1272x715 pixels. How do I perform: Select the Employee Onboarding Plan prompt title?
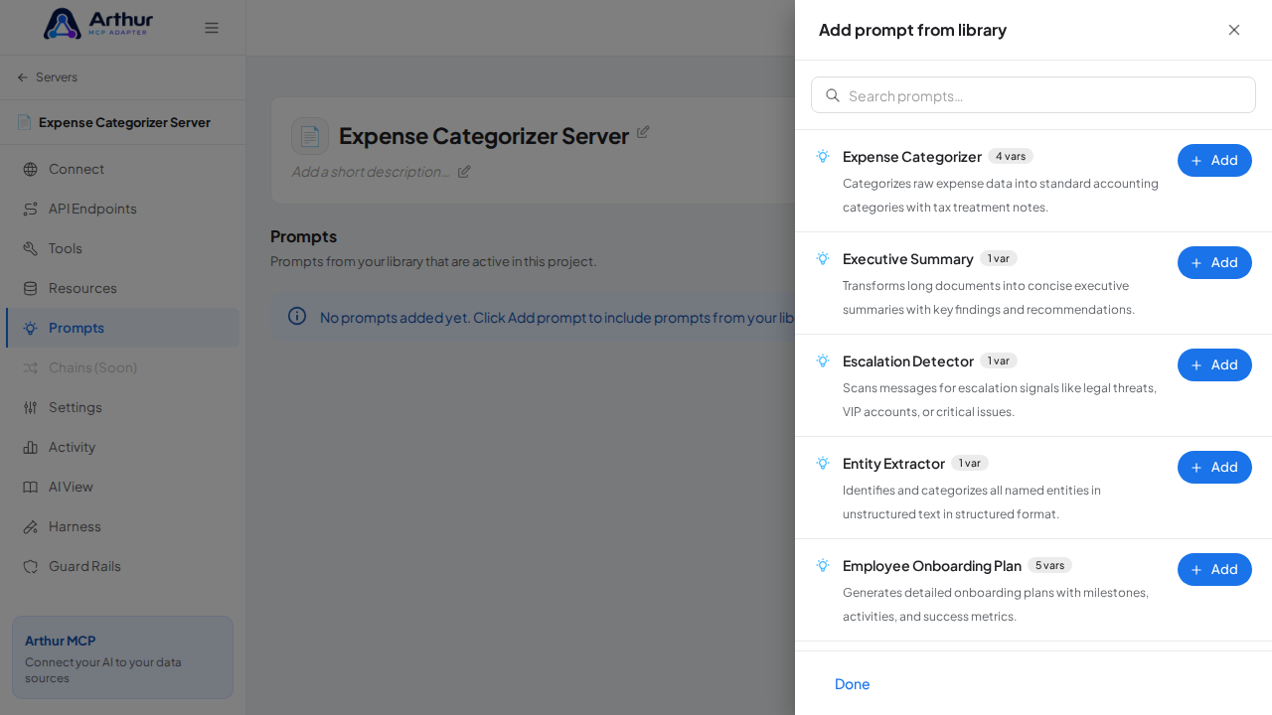coord(932,566)
